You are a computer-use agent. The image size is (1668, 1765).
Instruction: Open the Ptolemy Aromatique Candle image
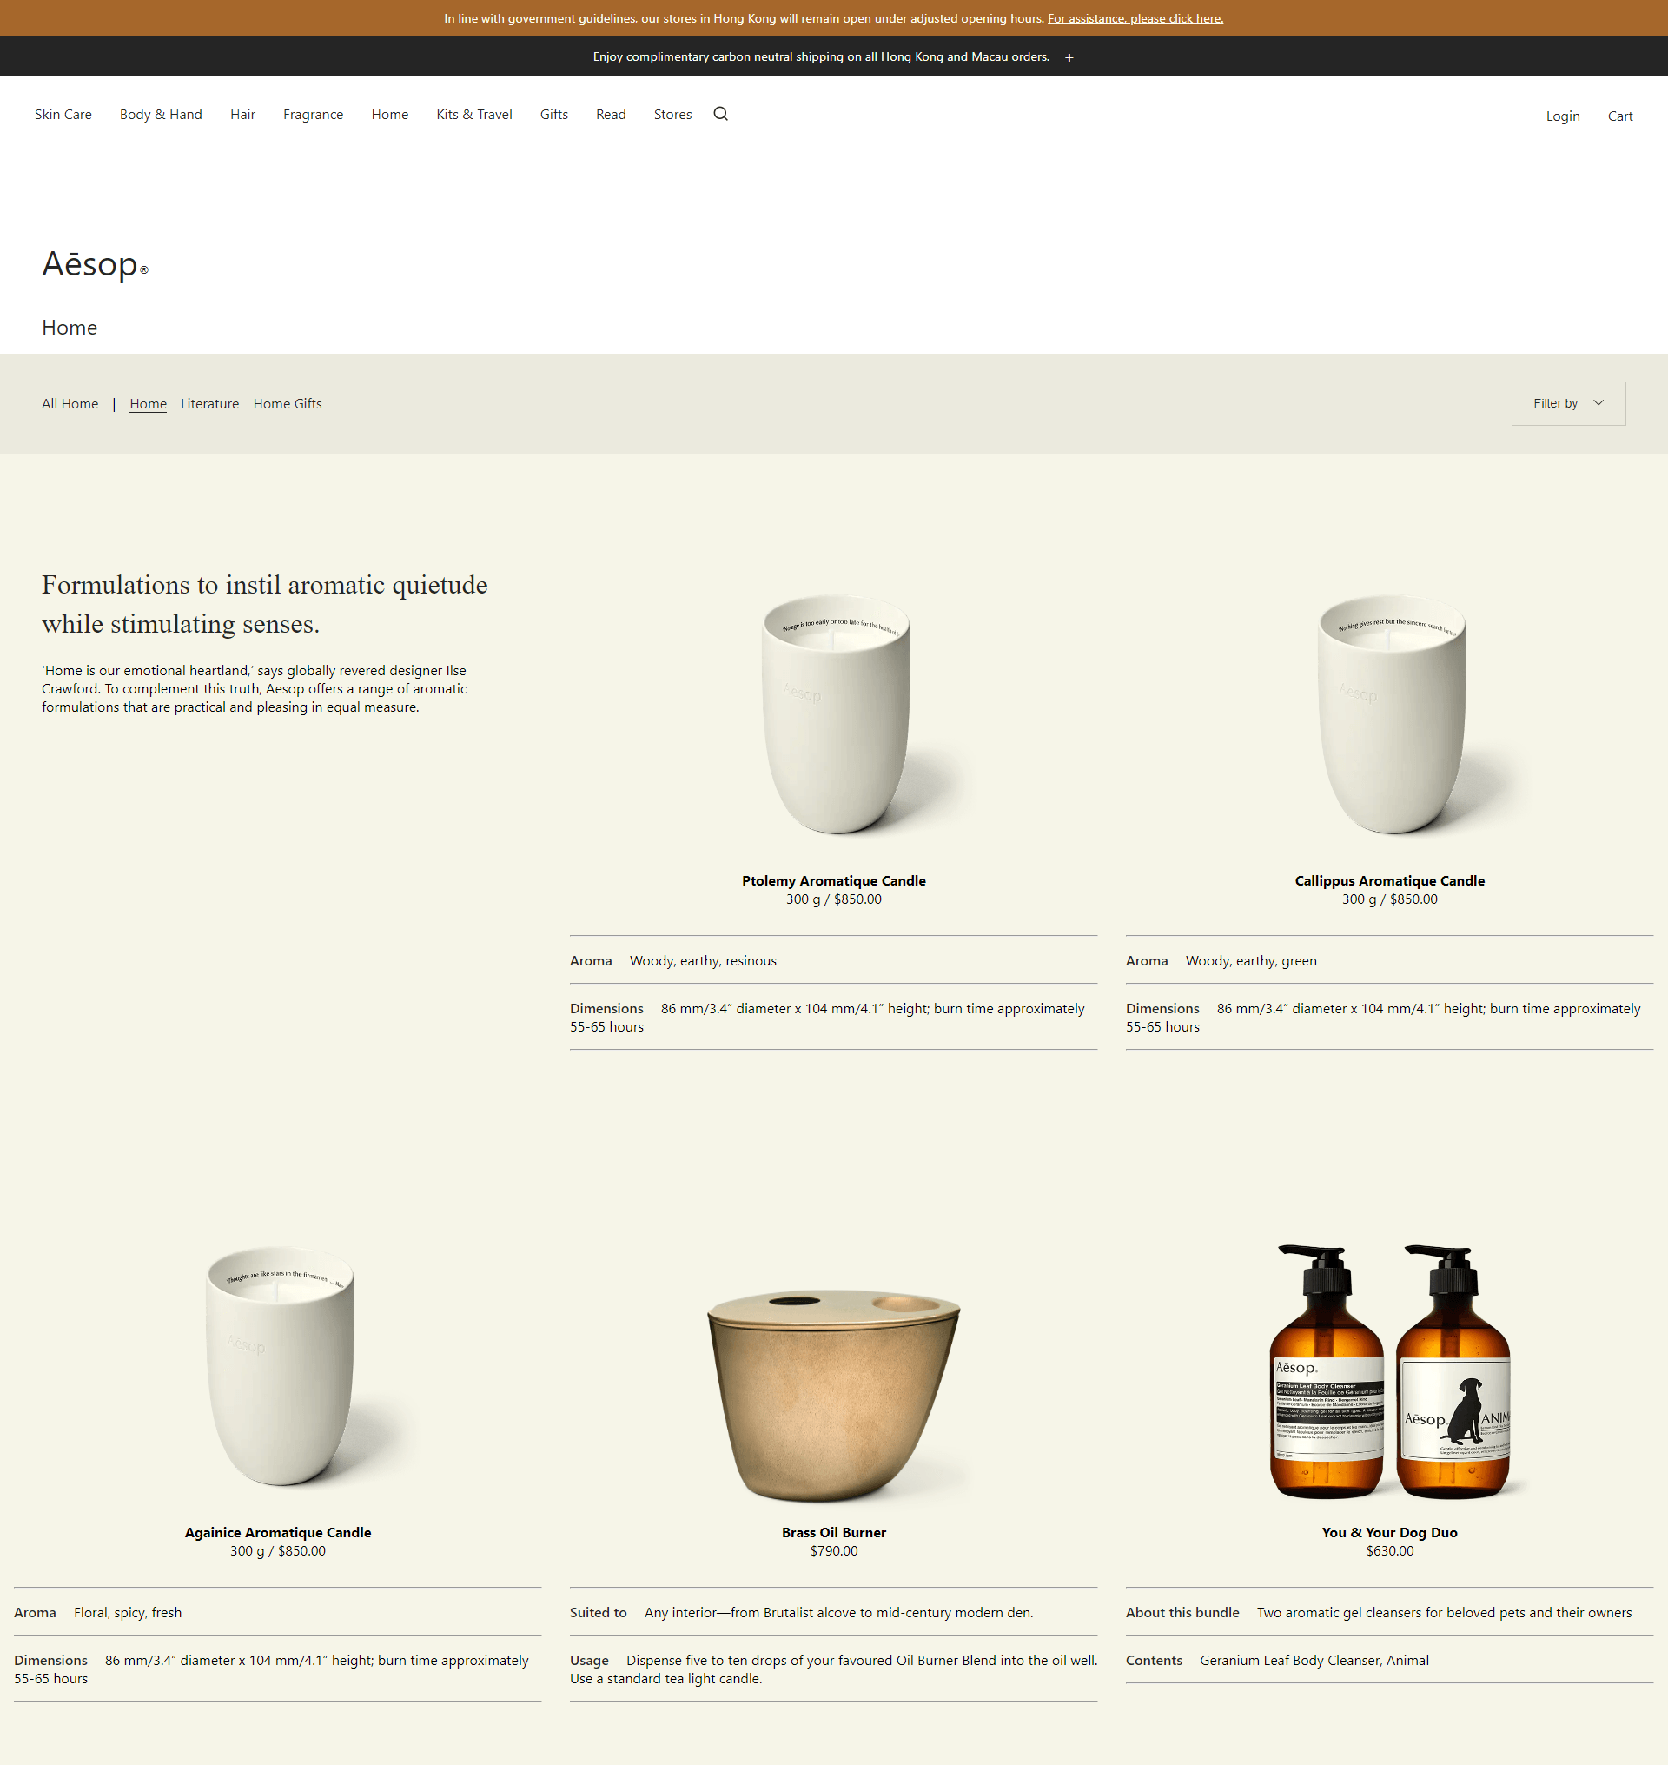[836, 714]
